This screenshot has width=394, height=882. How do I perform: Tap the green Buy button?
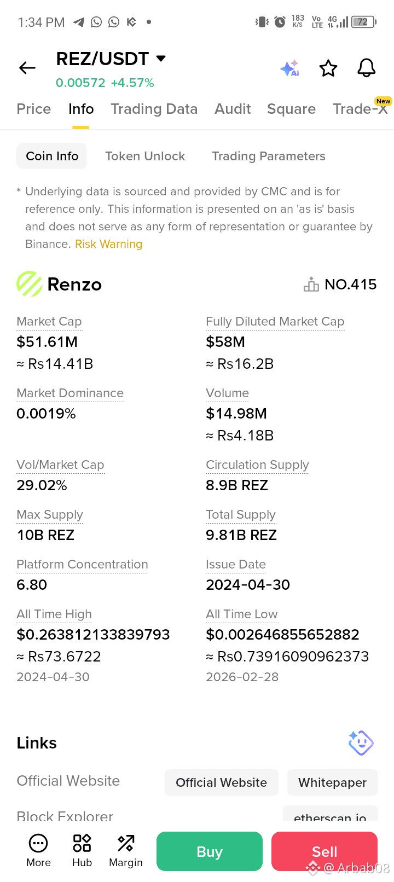pyautogui.click(x=210, y=851)
